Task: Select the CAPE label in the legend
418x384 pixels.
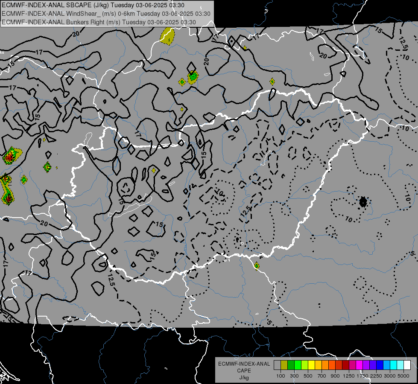Action: point(244,370)
